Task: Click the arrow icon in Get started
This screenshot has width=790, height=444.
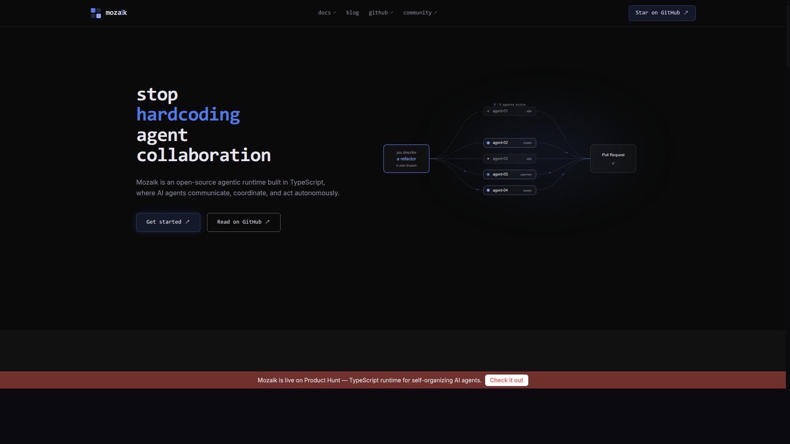Action: pyautogui.click(x=187, y=222)
